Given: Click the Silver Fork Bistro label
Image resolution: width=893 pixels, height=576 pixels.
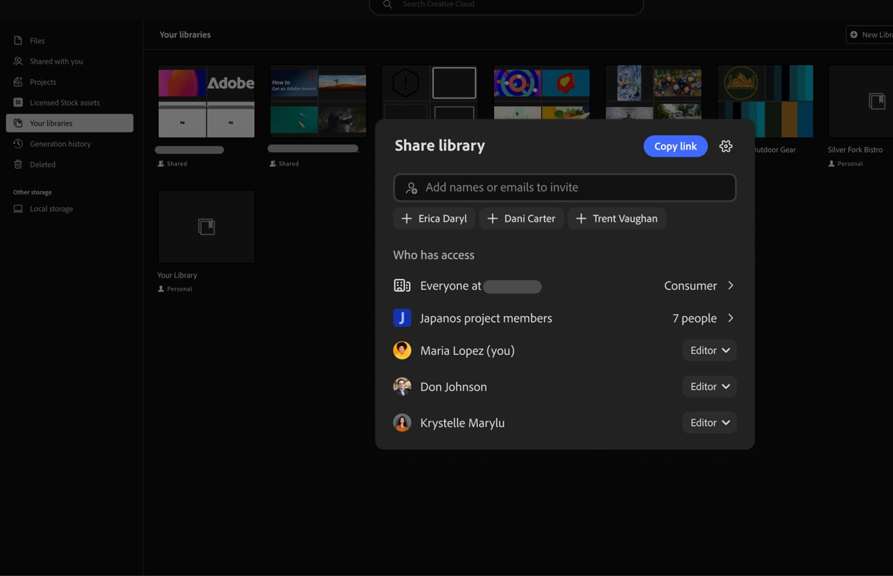Looking at the screenshot, I should click(855, 150).
